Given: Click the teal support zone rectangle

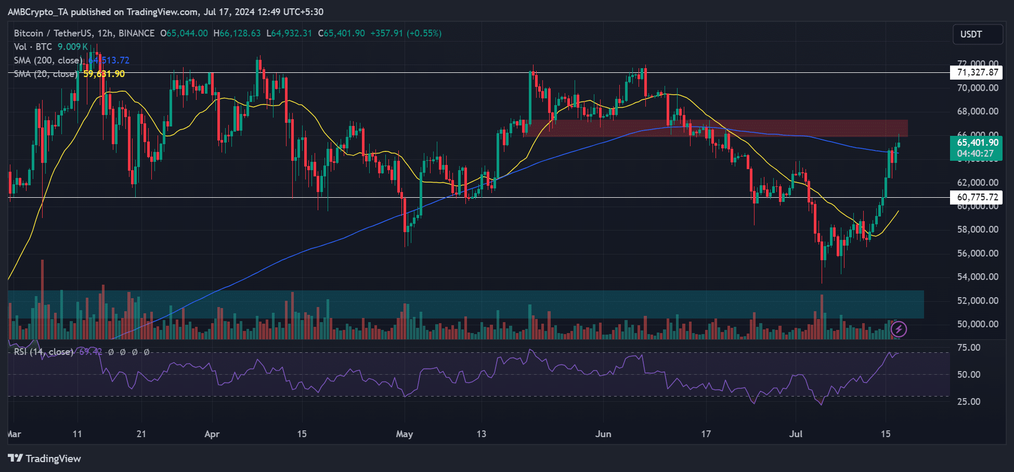Looking at the screenshot, I should [x=466, y=304].
